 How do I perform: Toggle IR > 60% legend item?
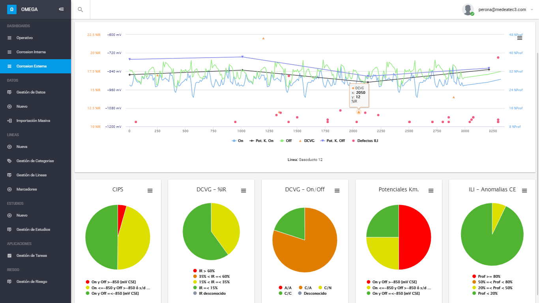pos(204,271)
